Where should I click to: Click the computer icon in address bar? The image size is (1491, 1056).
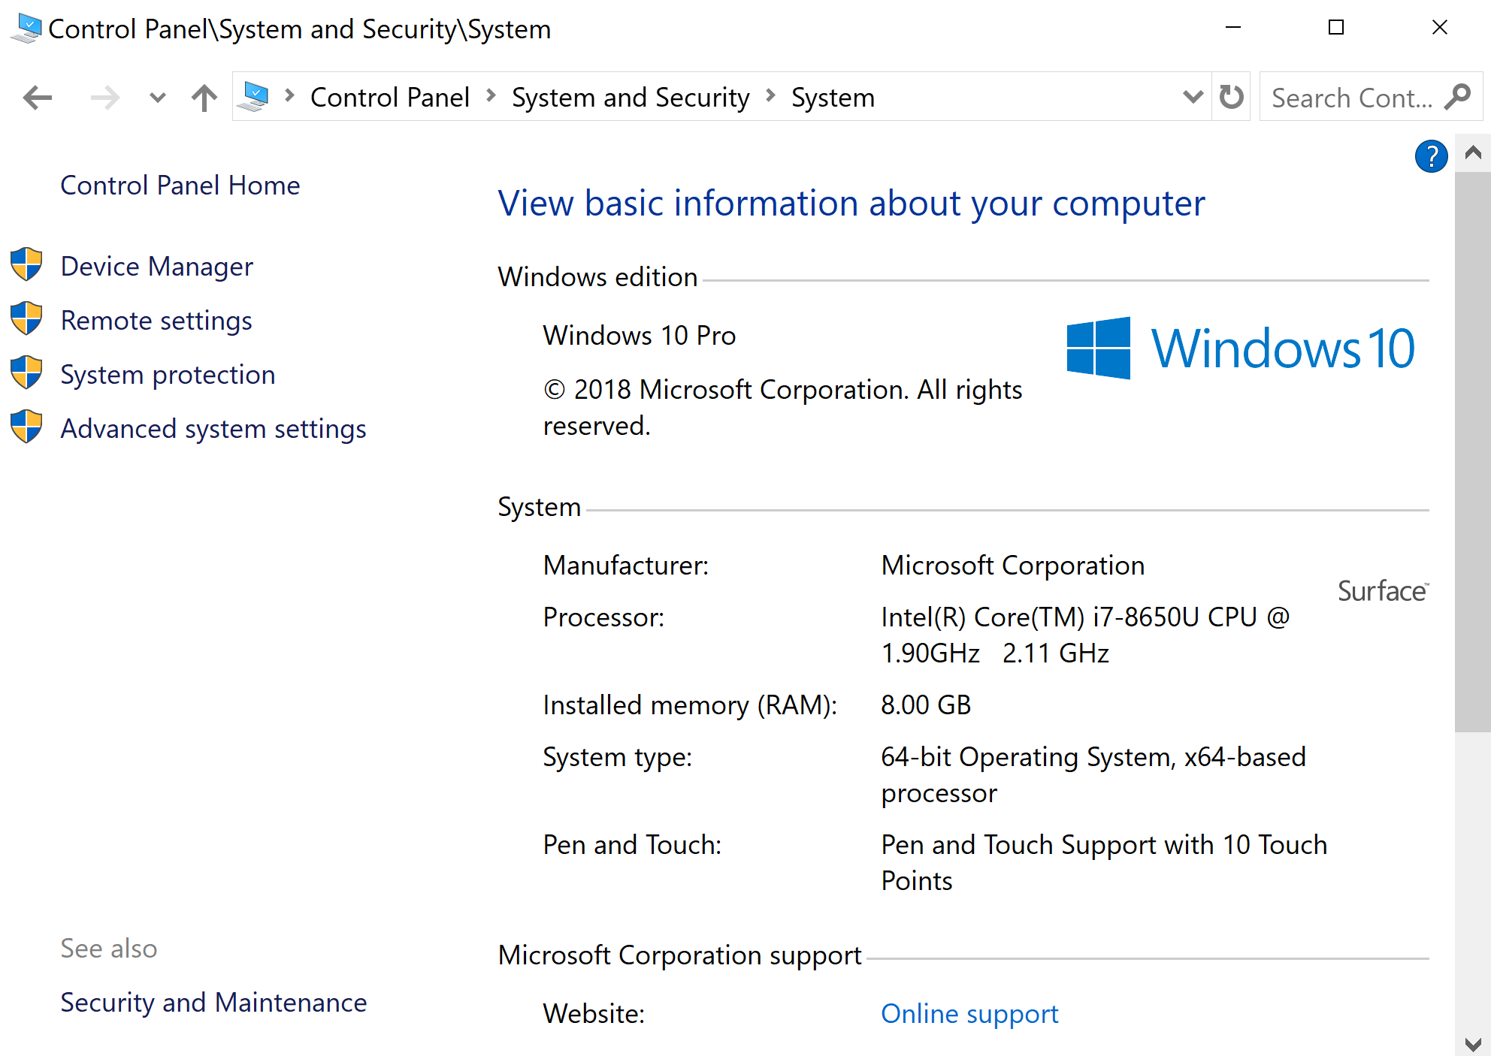click(256, 97)
